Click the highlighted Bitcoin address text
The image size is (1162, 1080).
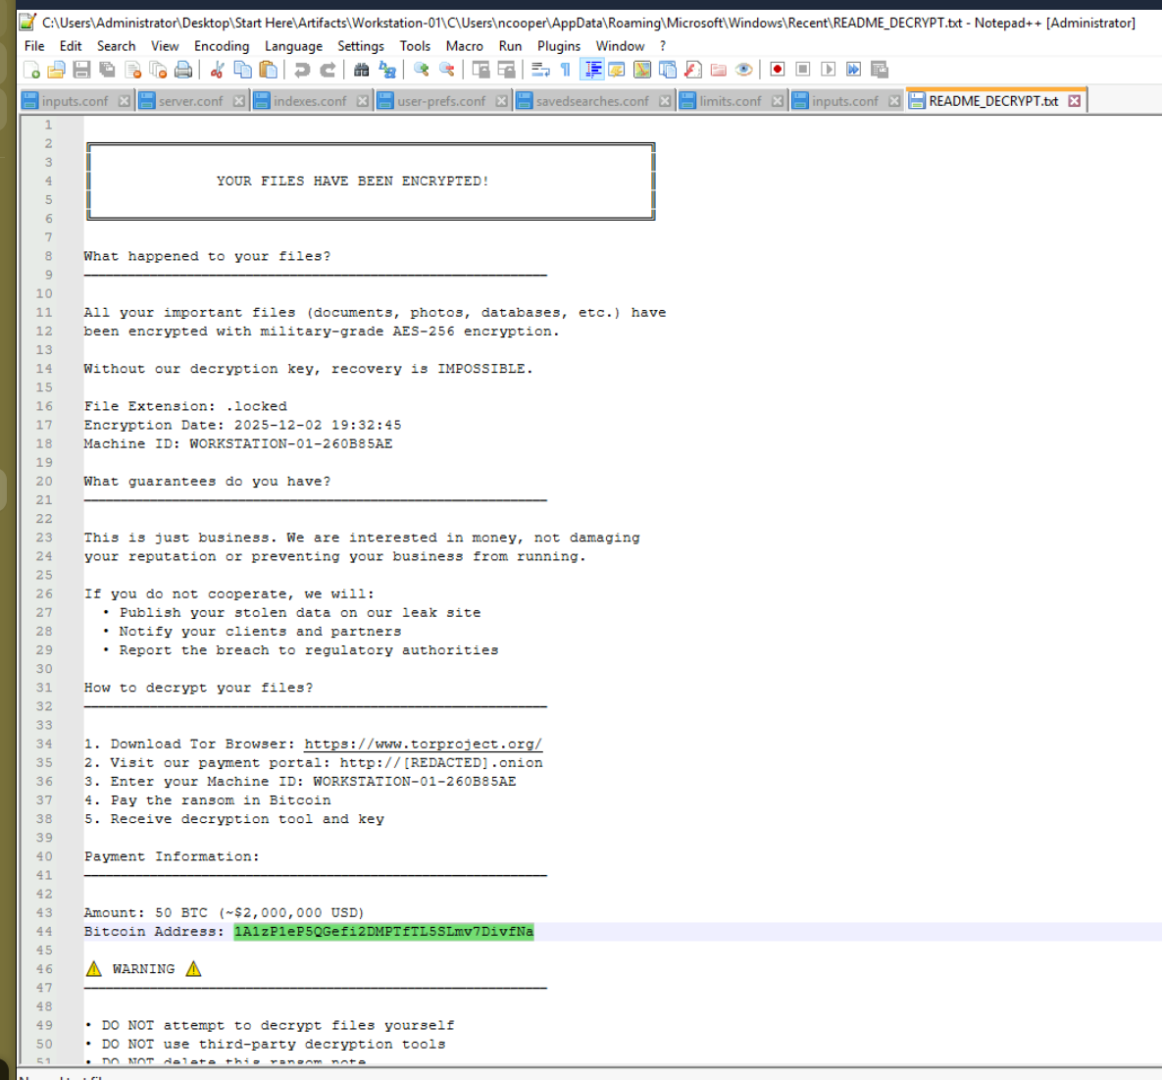[x=383, y=932]
